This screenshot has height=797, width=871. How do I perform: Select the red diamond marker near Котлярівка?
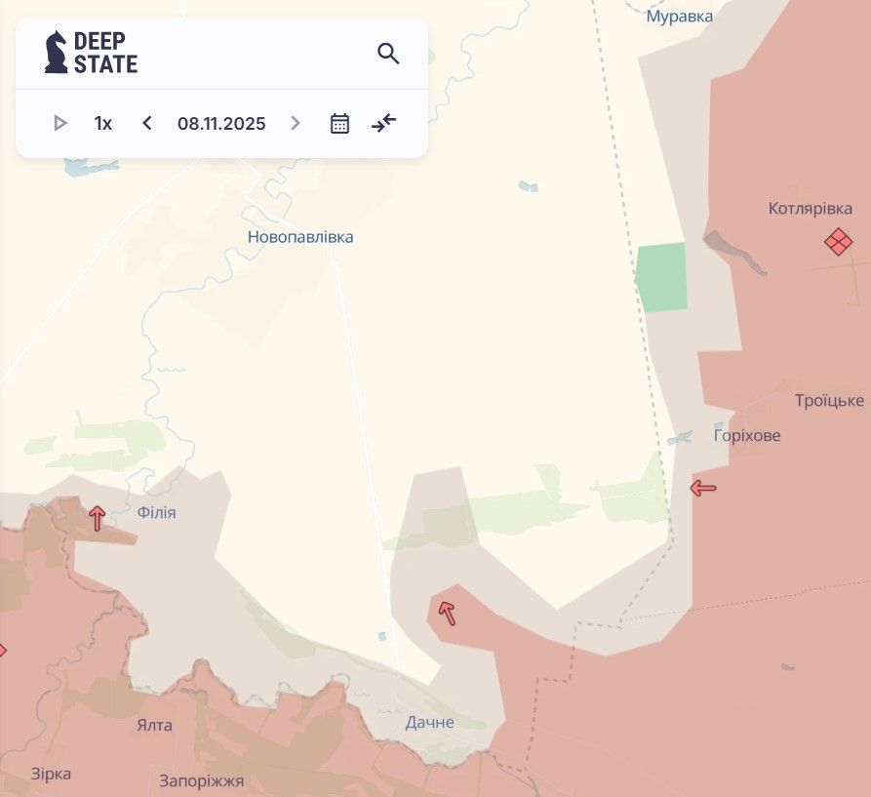(x=837, y=241)
